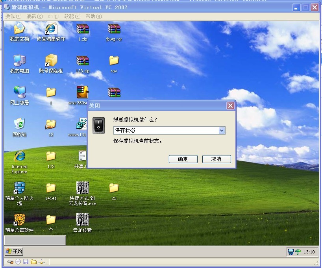322x268 pixels.
Task: Click the 13:10 taskbar clock
Action: pos(309,252)
